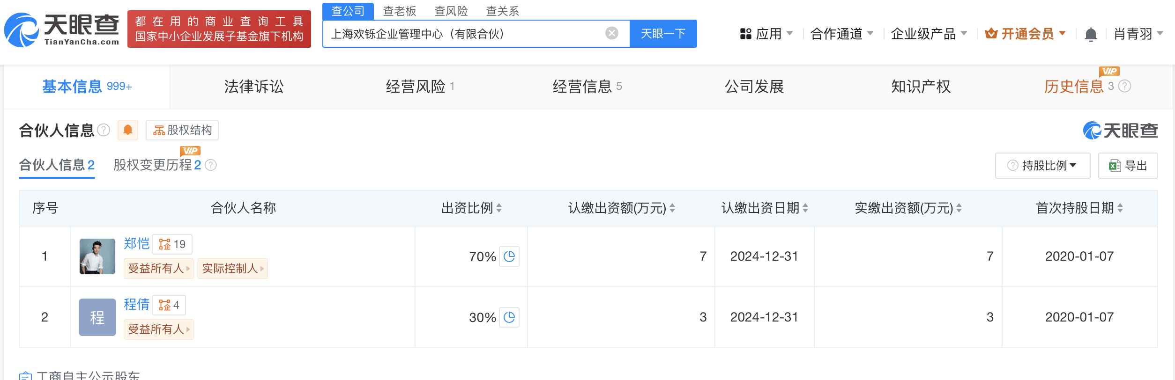Open the pie chart icon for 程倩's 30%
The height and width of the screenshot is (380, 1175).
(x=509, y=317)
